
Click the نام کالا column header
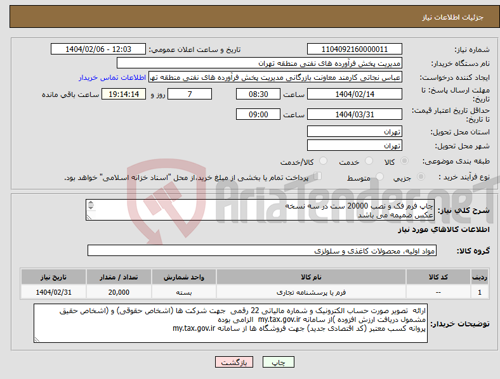click(311, 277)
